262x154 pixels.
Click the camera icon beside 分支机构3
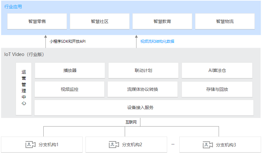click(208, 145)
